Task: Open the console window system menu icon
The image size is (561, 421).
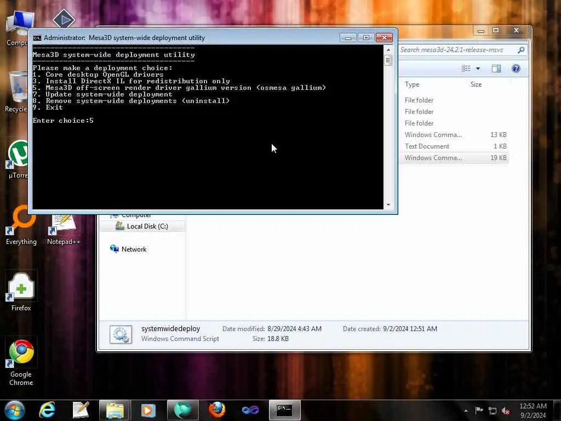Action: point(37,38)
